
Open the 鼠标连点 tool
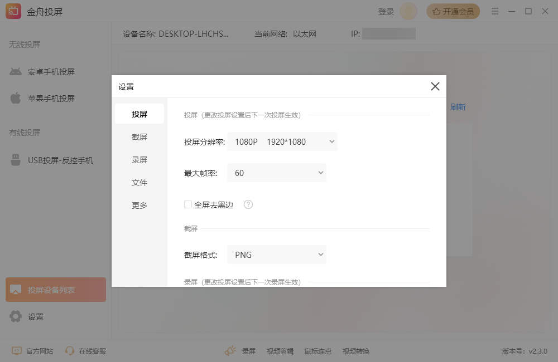tap(318, 351)
